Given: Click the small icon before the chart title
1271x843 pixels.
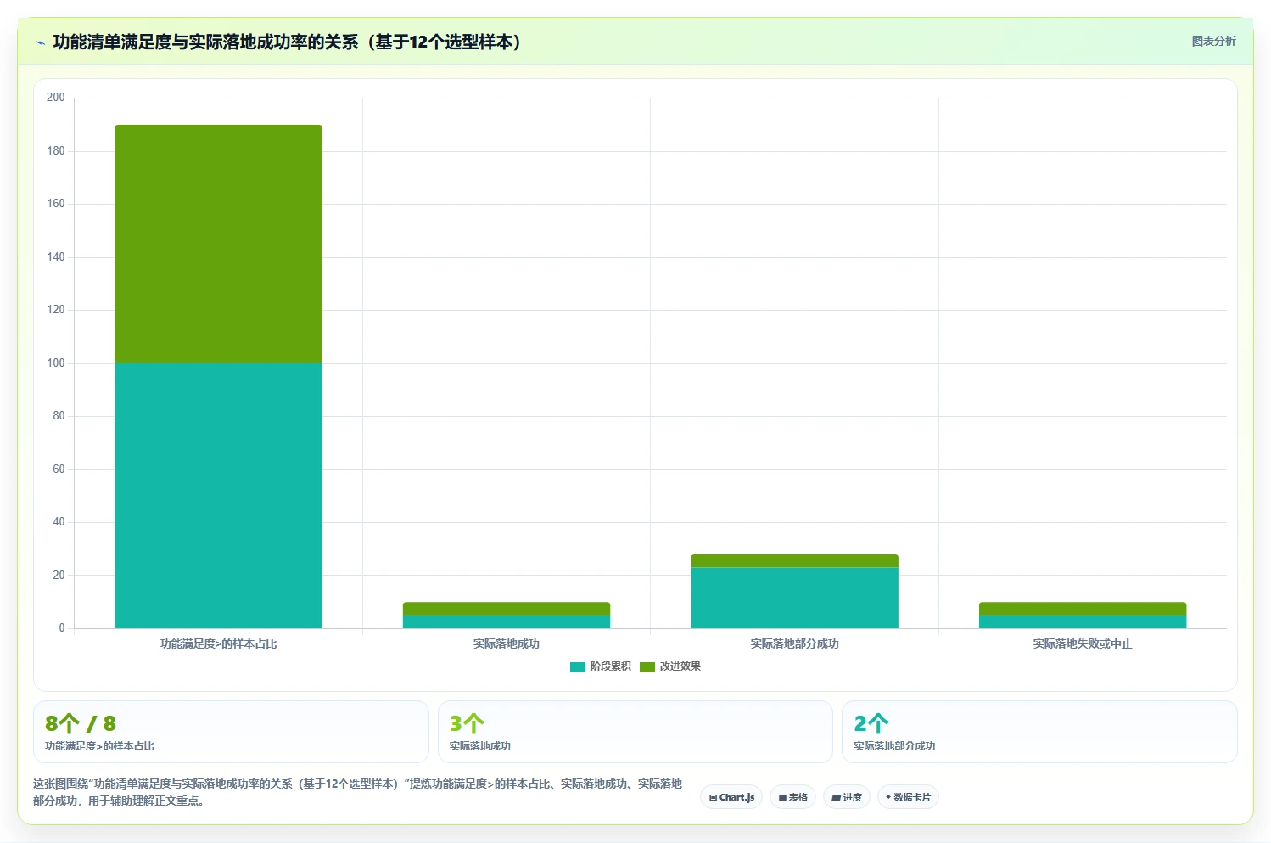Looking at the screenshot, I should 40,42.
